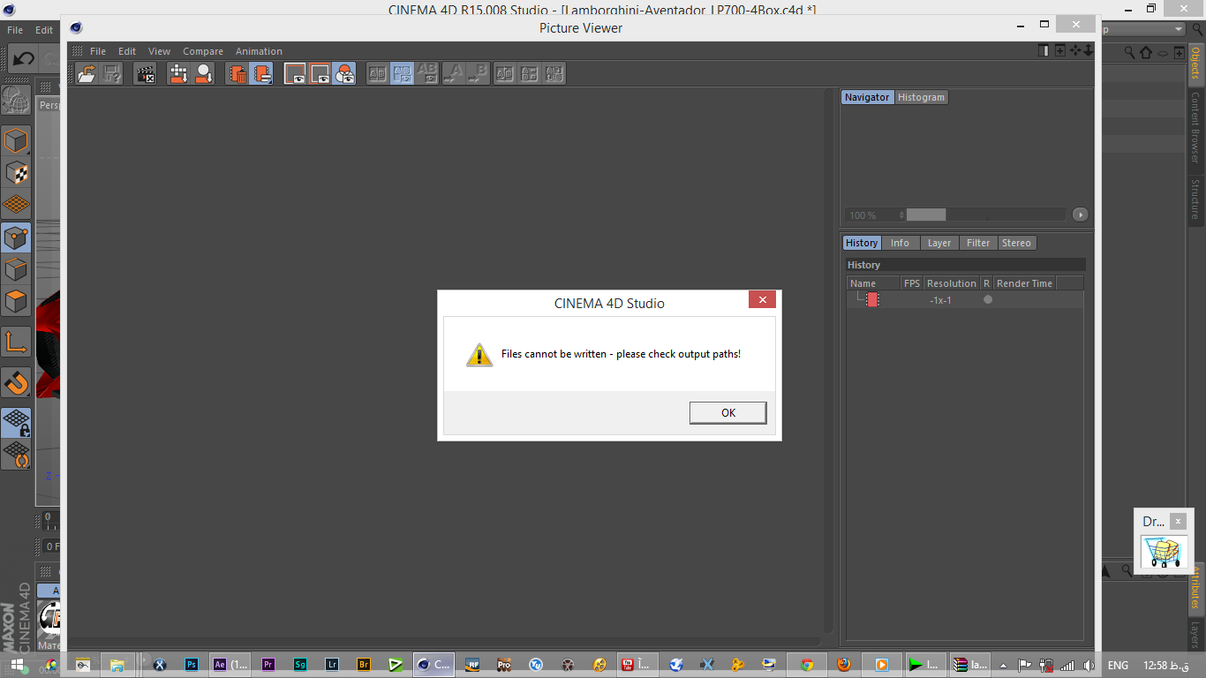Open the File menu in Picture Viewer

pyautogui.click(x=98, y=51)
